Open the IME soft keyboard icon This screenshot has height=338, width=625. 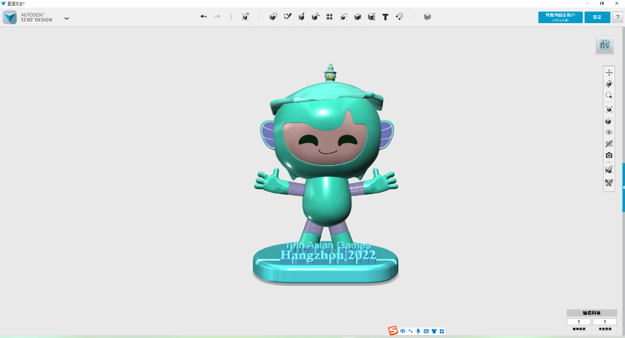[426, 331]
